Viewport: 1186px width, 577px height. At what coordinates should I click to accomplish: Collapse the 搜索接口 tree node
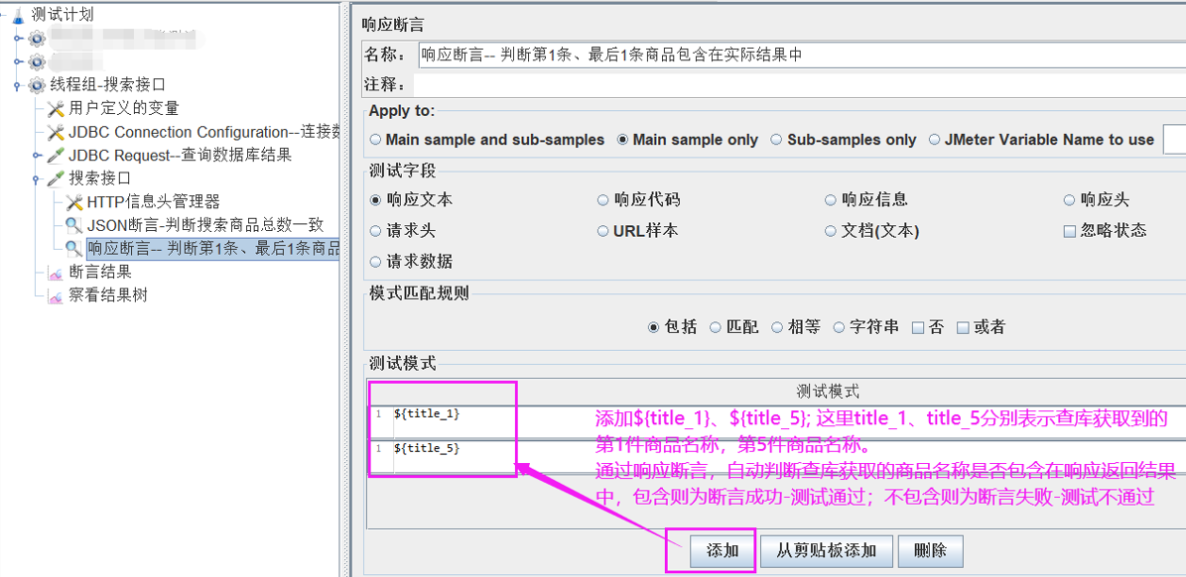click(34, 178)
